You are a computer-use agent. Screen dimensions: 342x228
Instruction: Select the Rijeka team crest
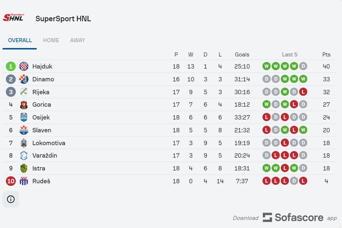(24, 92)
